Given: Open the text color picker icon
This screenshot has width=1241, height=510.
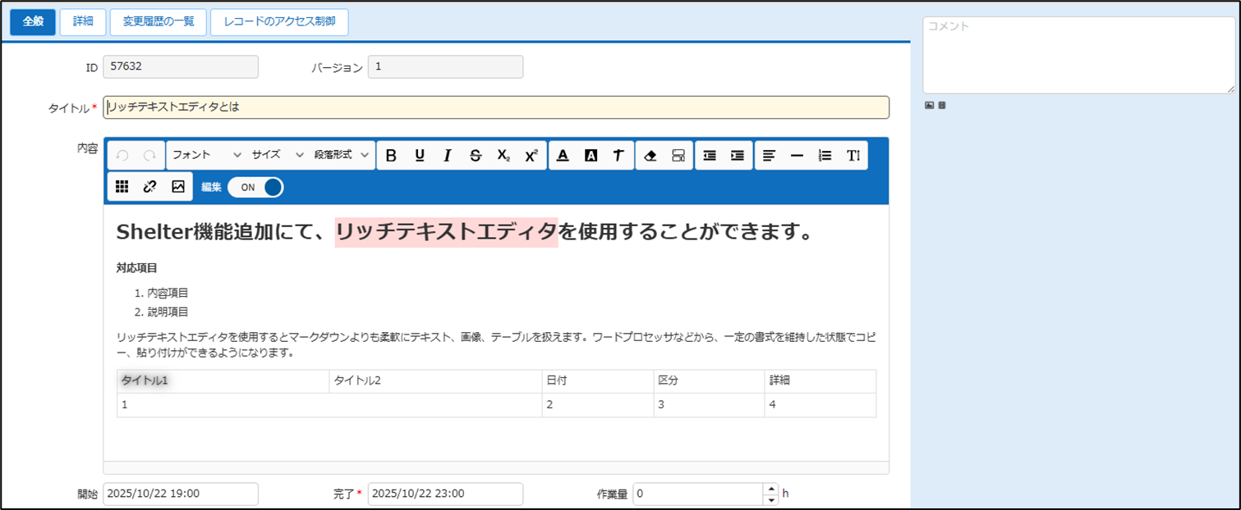Looking at the screenshot, I should [x=563, y=156].
